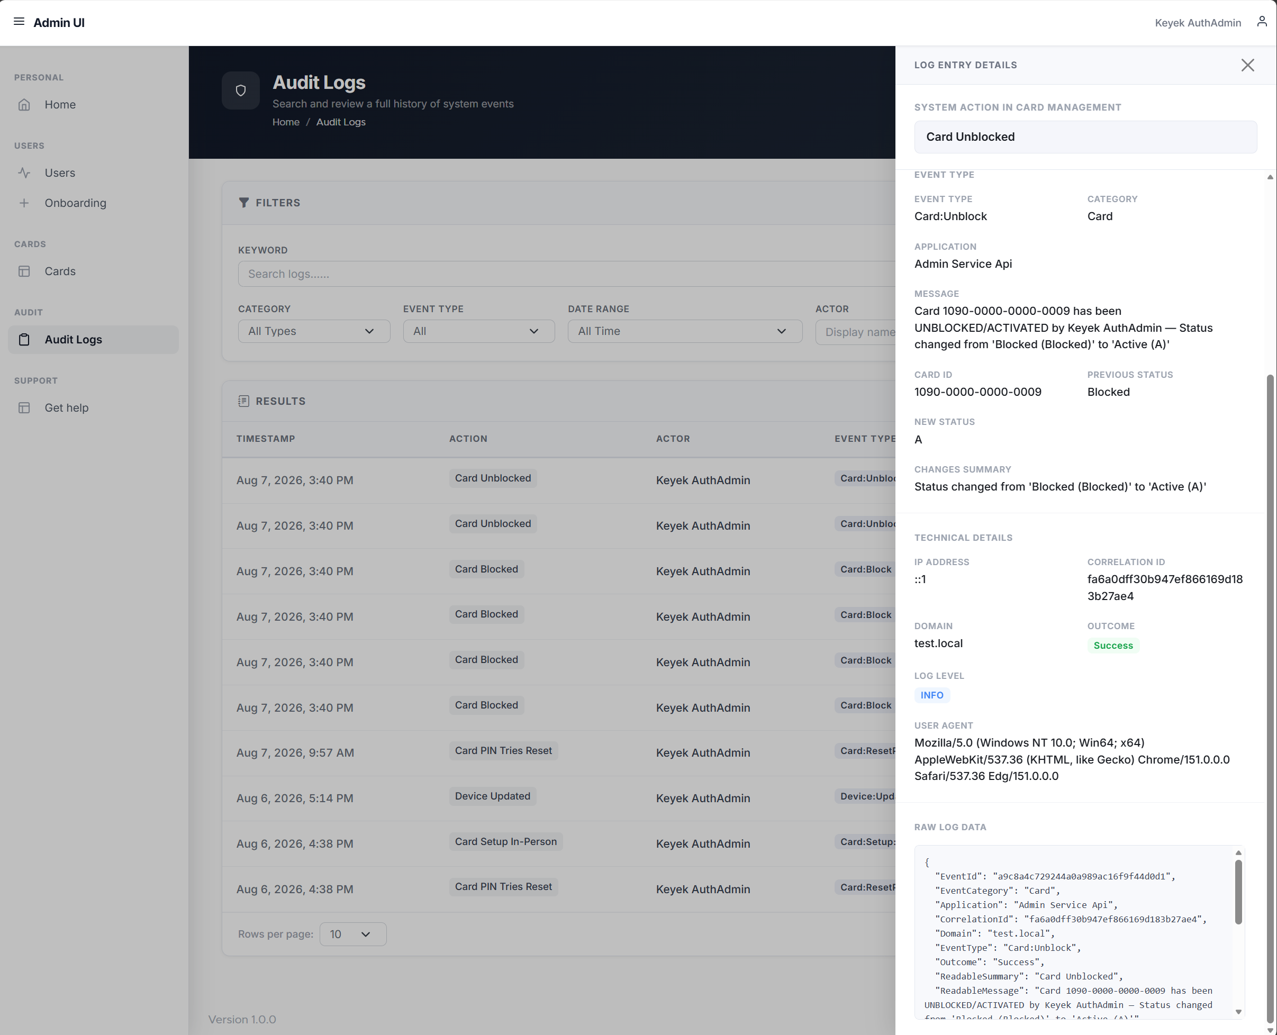Click the Results list icon
The image size is (1277, 1035).
[243, 401]
